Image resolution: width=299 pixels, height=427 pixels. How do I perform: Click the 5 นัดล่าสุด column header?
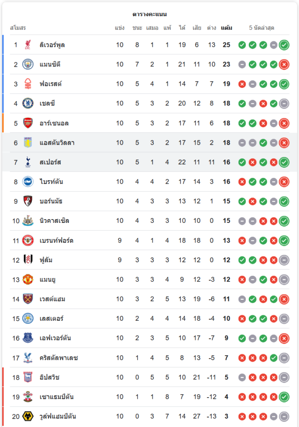coord(262,28)
